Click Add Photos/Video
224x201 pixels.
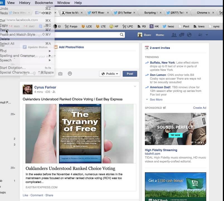[69, 47]
